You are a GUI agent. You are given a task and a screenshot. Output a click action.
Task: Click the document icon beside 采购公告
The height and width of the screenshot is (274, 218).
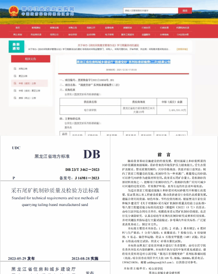coord(15,69)
